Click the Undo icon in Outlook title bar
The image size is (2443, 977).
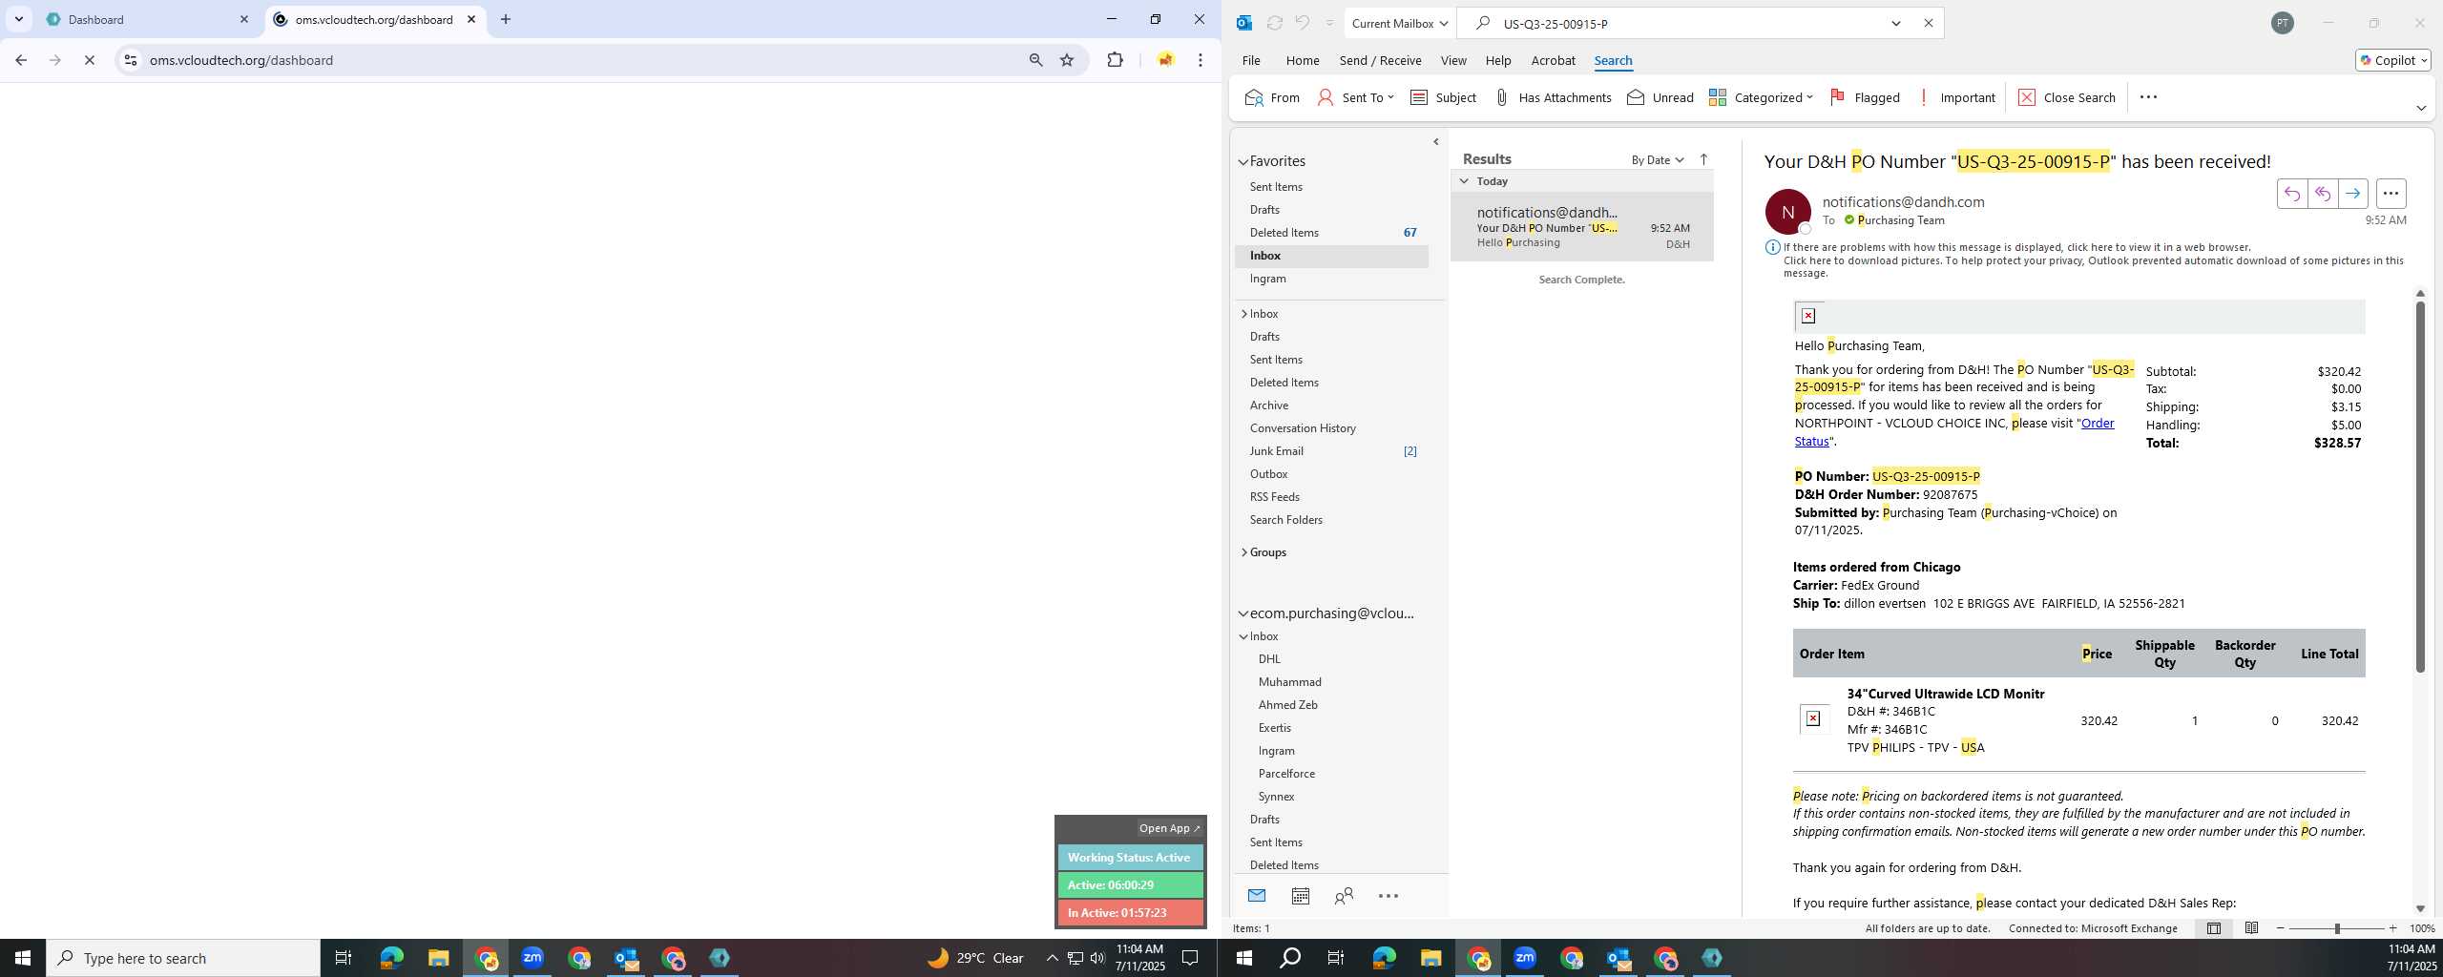(1302, 23)
